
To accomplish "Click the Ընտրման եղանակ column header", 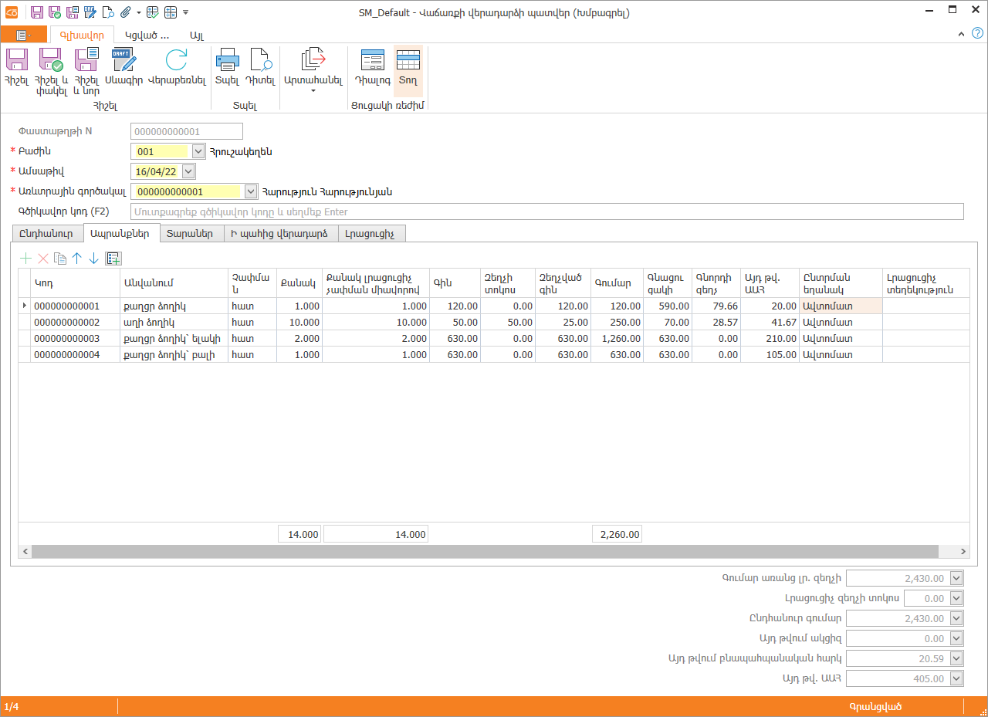I will coord(841,282).
